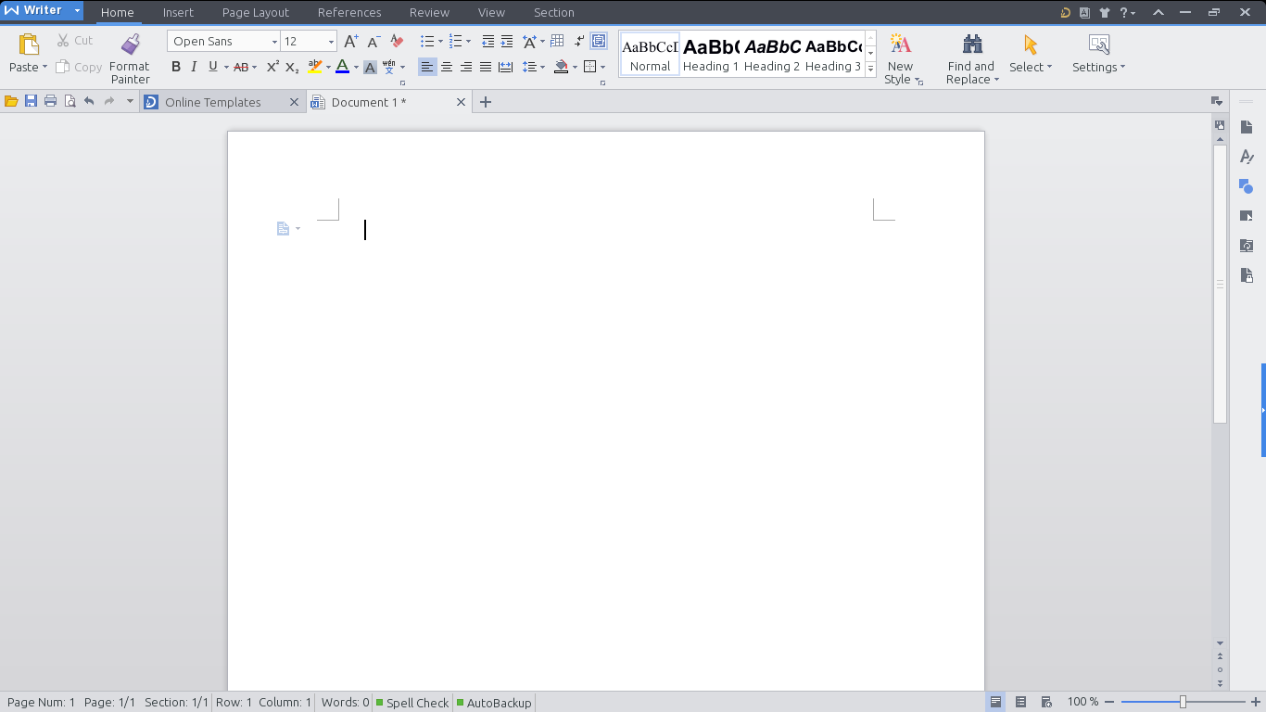Screen dimensions: 1266x712
Task: Click the Select arrow cursor icon
Action: pyautogui.click(x=1031, y=44)
